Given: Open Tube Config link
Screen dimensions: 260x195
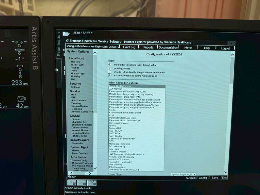Looking at the screenshot, I should point(78,168).
